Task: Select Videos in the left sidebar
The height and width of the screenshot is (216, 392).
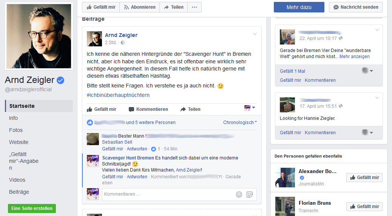Action: click(17, 180)
